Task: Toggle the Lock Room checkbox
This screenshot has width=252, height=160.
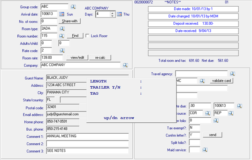Action: click(x=87, y=36)
